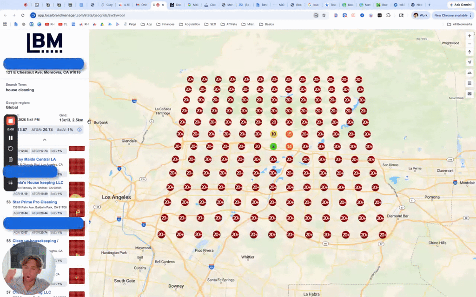Open the Misc. bookmarks folder
This screenshot has width=476, height=297.
coord(248,24)
